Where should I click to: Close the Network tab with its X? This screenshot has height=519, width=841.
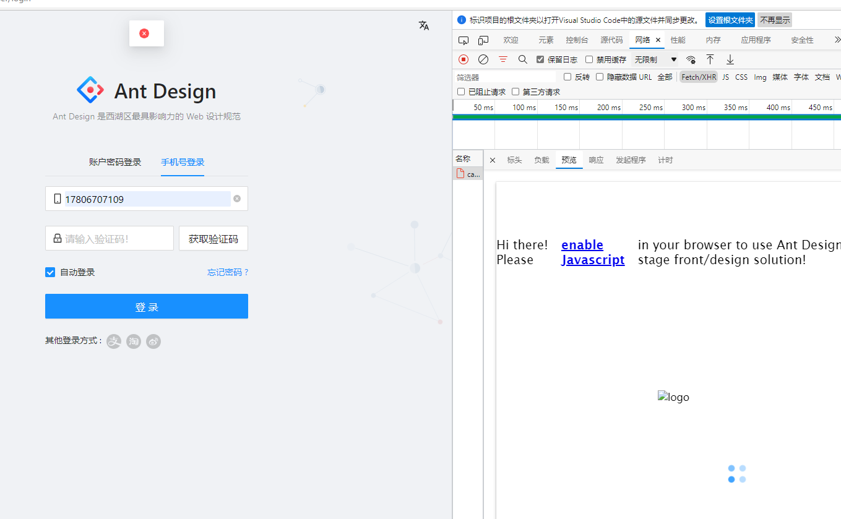tap(658, 40)
